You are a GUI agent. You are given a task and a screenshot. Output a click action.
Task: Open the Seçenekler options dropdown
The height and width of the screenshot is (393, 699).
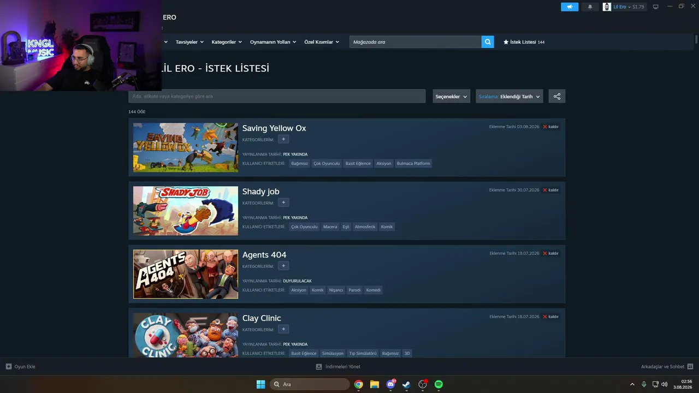(452, 97)
